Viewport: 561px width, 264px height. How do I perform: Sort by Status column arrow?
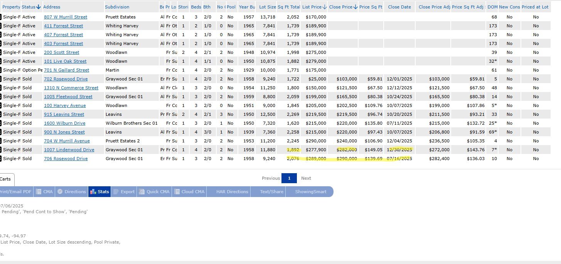click(38, 7)
